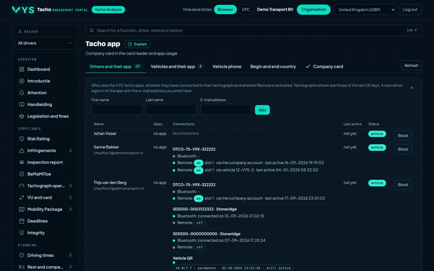Image resolution: width=434 pixels, height=271 pixels.
Task: Click the Introductie compass icon
Action: point(22,81)
